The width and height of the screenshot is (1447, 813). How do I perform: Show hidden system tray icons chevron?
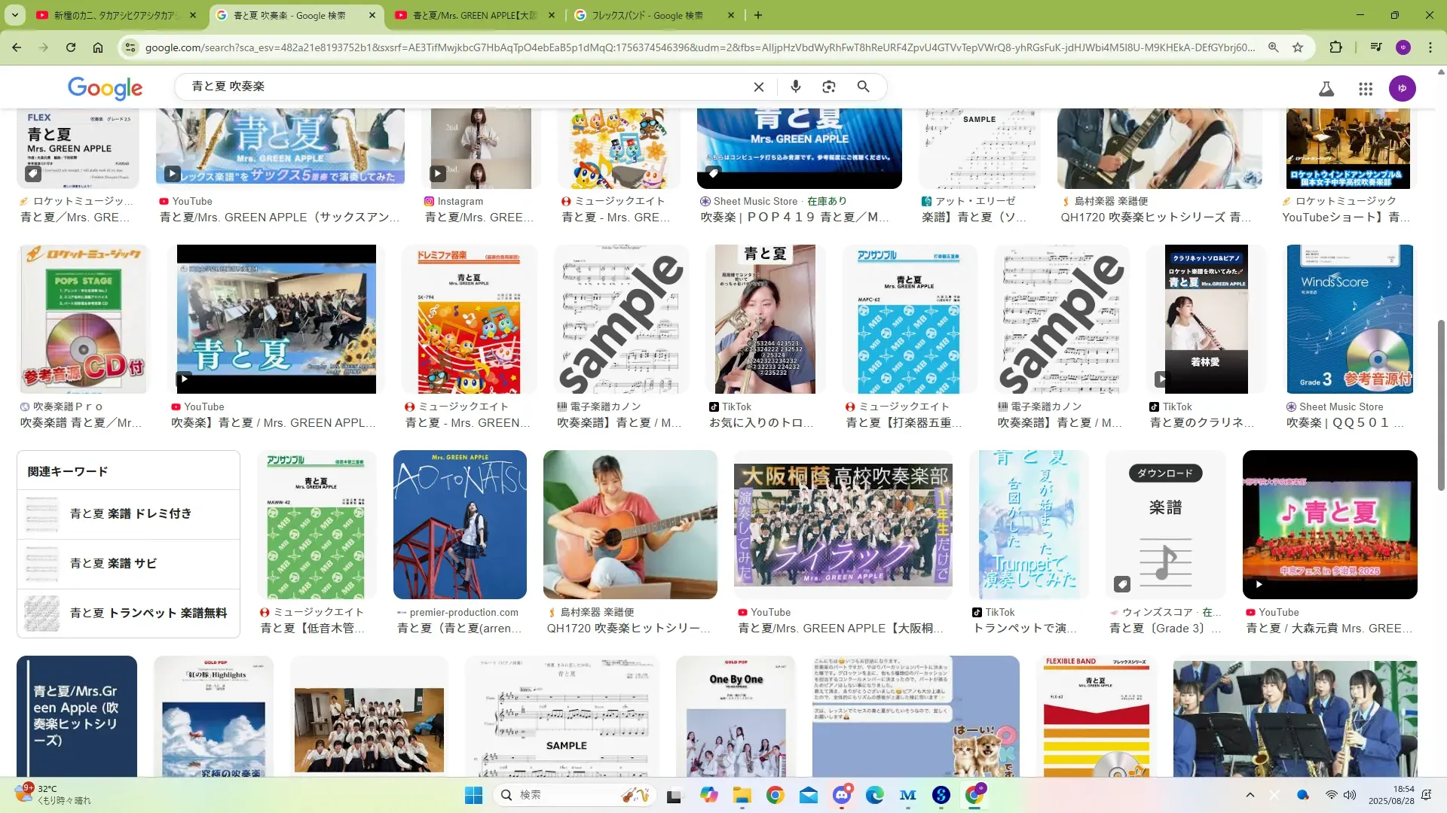tap(1250, 795)
